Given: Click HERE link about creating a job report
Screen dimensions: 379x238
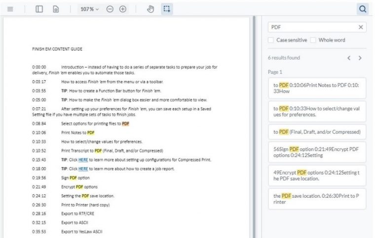Looking at the screenshot, I should point(83,169).
